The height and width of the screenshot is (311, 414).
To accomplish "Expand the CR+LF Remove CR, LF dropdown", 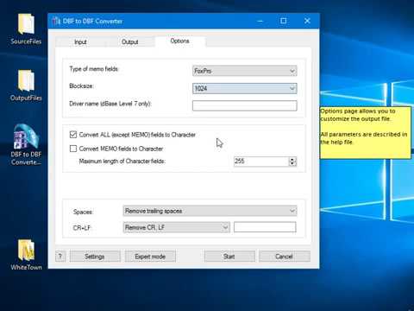I will pos(176,227).
